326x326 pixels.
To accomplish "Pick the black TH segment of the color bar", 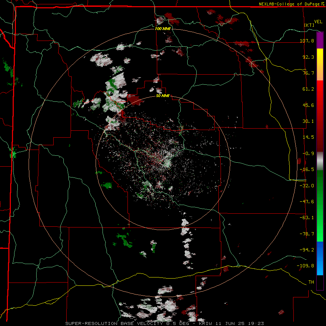I will pos(320,282).
